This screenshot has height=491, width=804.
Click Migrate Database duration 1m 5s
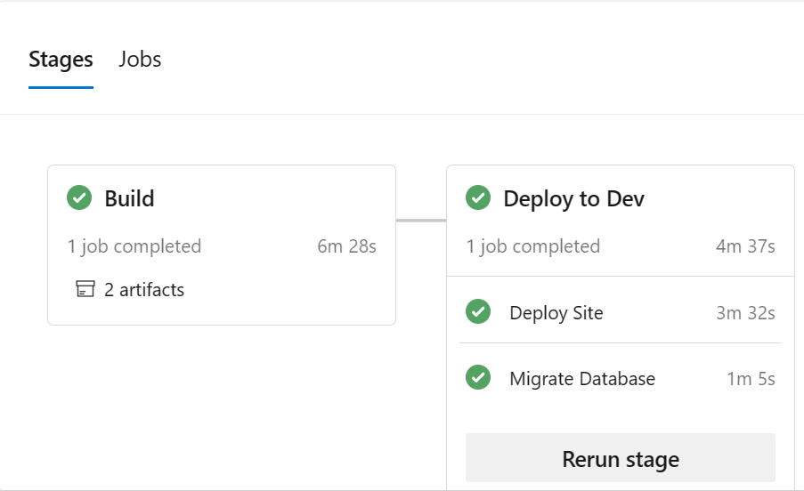(751, 379)
